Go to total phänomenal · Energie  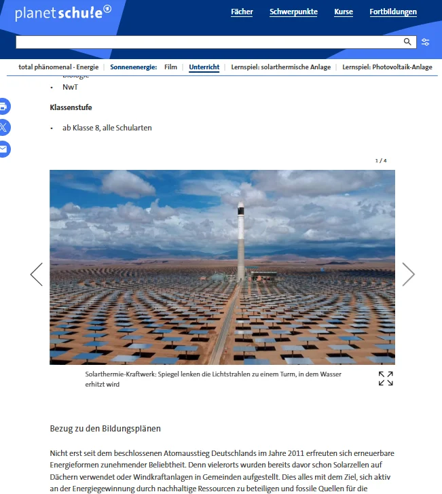[x=58, y=67]
